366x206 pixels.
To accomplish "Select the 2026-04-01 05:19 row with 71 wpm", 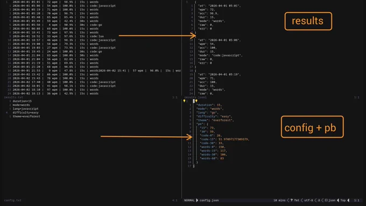I will (x=55, y=10).
